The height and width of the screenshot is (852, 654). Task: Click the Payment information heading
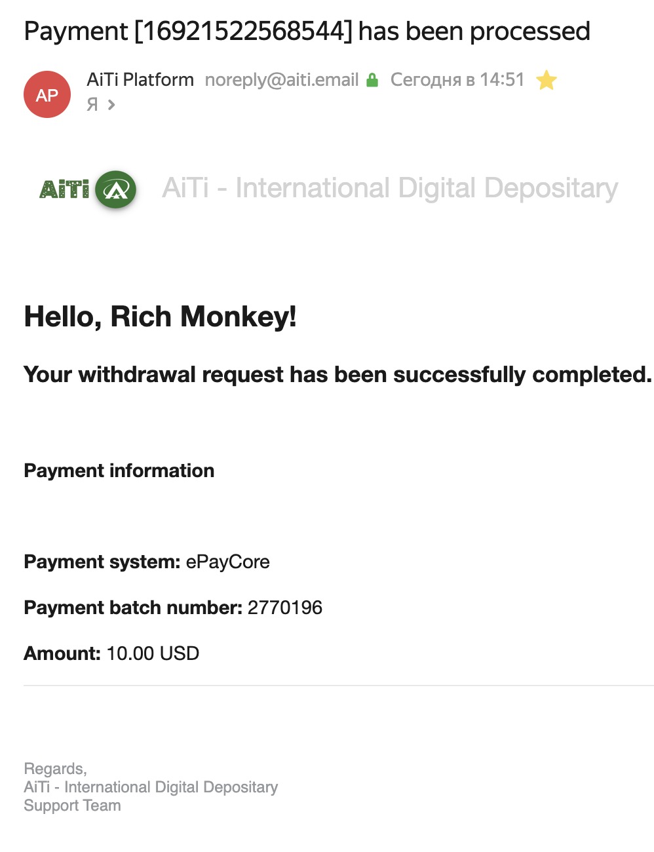click(x=119, y=471)
